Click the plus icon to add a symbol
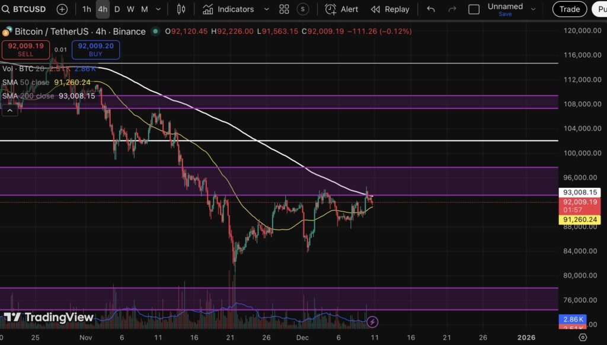607x345 pixels. point(61,9)
